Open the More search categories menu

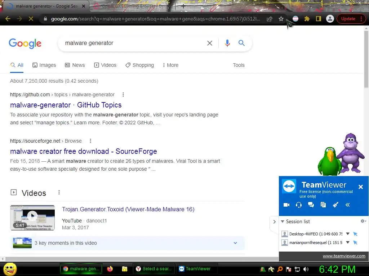(x=170, y=65)
